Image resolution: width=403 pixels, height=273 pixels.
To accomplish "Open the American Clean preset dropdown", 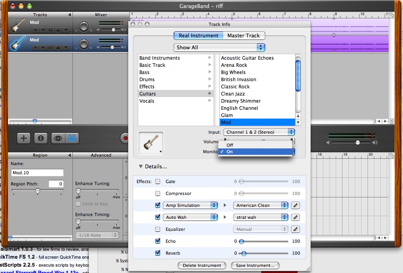I will 260,205.
